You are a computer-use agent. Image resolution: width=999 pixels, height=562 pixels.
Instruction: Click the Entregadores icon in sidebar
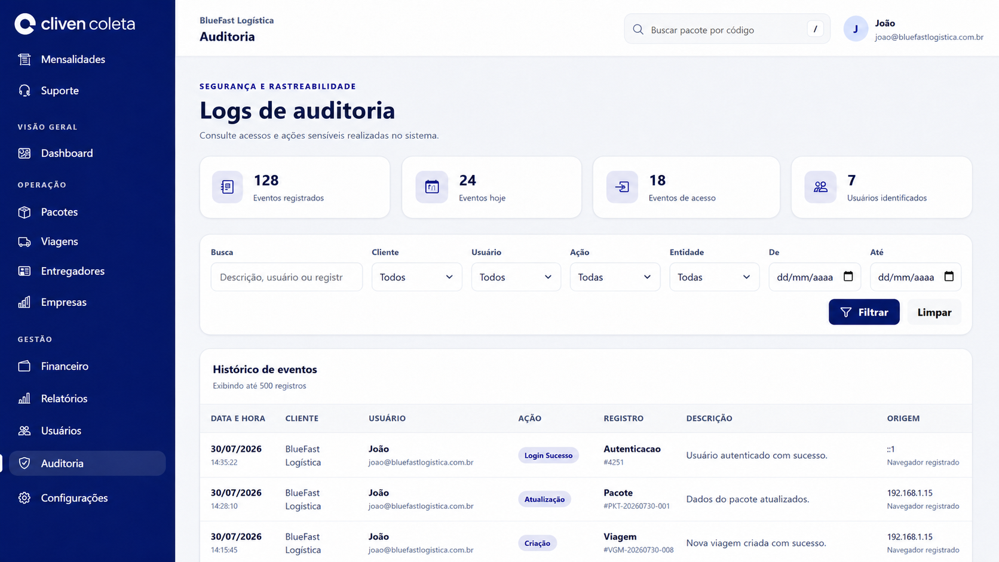[24, 271]
